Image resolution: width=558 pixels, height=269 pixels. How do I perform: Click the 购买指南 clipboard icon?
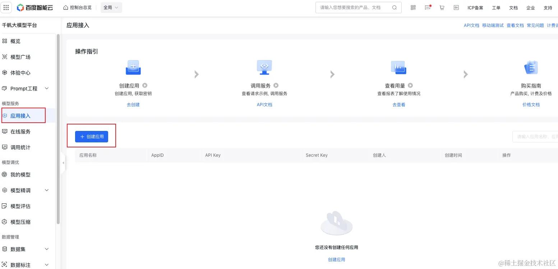[x=531, y=67]
